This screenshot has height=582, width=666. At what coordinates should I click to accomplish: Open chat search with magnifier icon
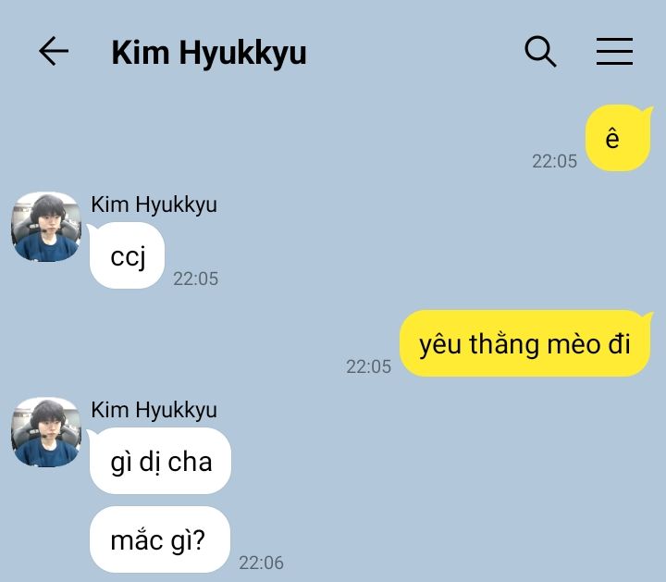pyautogui.click(x=540, y=52)
